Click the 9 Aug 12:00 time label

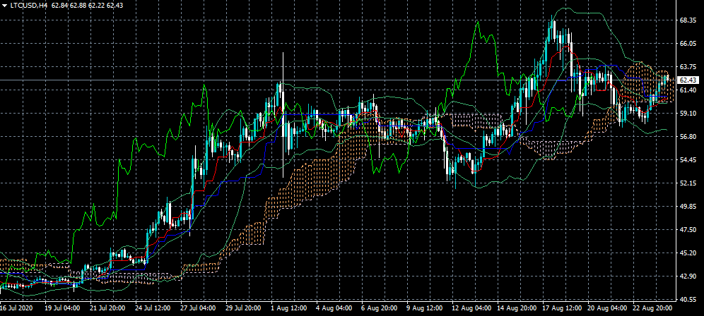pos(426,308)
